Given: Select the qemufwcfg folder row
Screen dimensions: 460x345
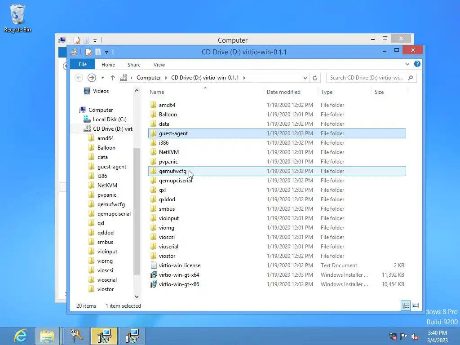Looking at the screenshot, I should click(x=277, y=171).
